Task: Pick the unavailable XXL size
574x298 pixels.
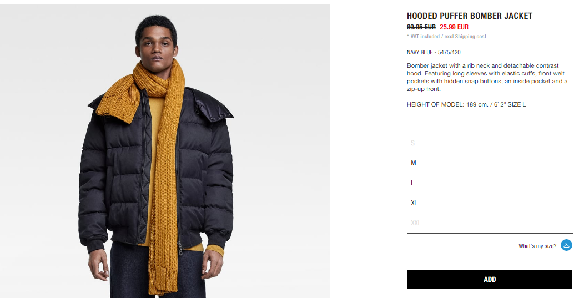Action: click(x=490, y=223)
